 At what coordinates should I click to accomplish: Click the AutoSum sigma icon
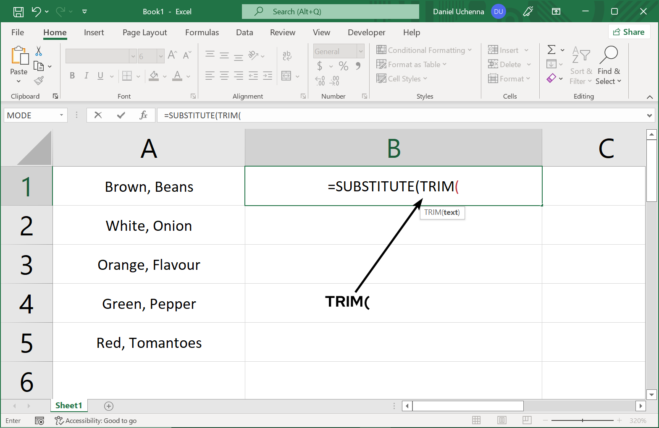coord(551,50)
